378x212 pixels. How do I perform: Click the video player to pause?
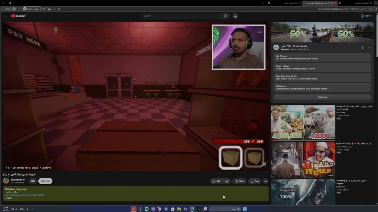[x=136, y=96]
